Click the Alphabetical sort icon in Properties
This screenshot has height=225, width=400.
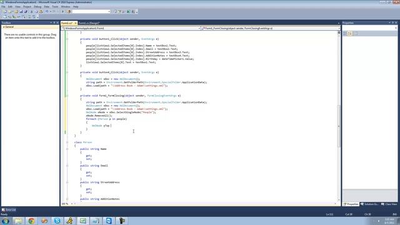tap(350, 33)
